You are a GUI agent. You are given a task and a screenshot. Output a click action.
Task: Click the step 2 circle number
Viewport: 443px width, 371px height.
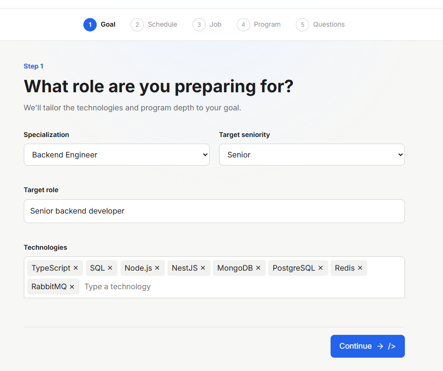137,25
